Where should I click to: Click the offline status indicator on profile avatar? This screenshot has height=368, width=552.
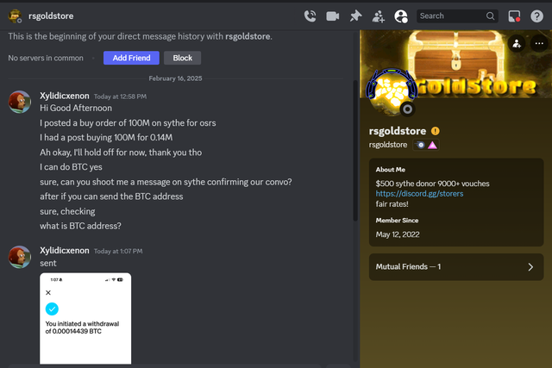407,109
